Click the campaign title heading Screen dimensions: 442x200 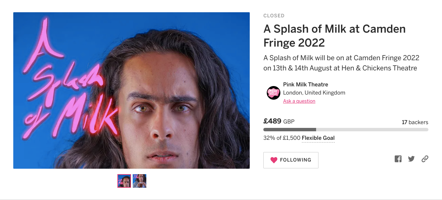334,36
